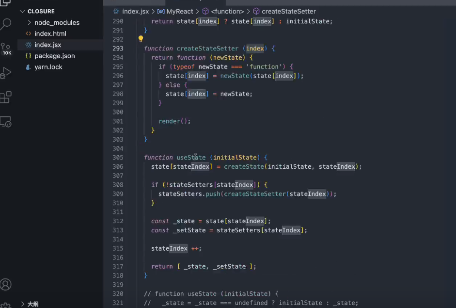
Task: Open package.json in the explorer
Action: pyautogui.click(x=55, y=56)
